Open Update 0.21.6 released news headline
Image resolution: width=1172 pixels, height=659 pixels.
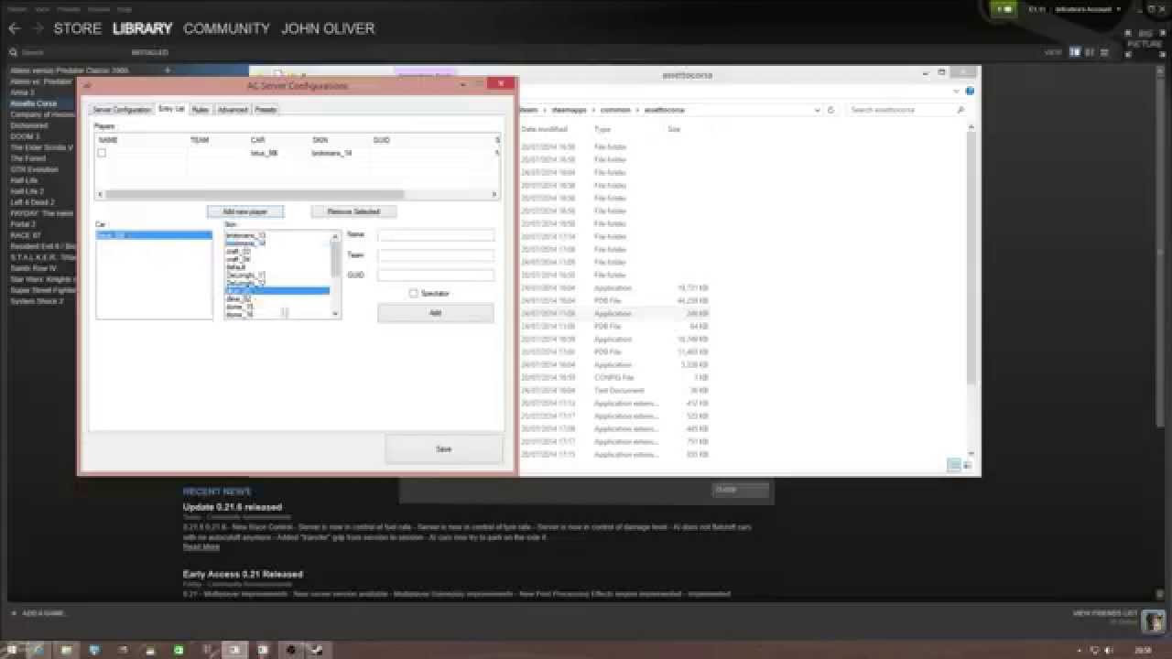[x=233, y=507]
